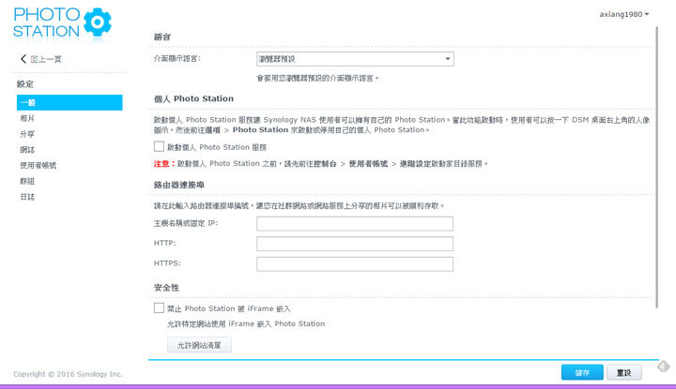
Task: Click the HTTP port input field
Action: coord(355,244)
